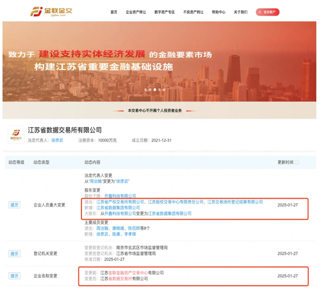
Task: Select the first carousel dot
Action: [x=145, y=90]
